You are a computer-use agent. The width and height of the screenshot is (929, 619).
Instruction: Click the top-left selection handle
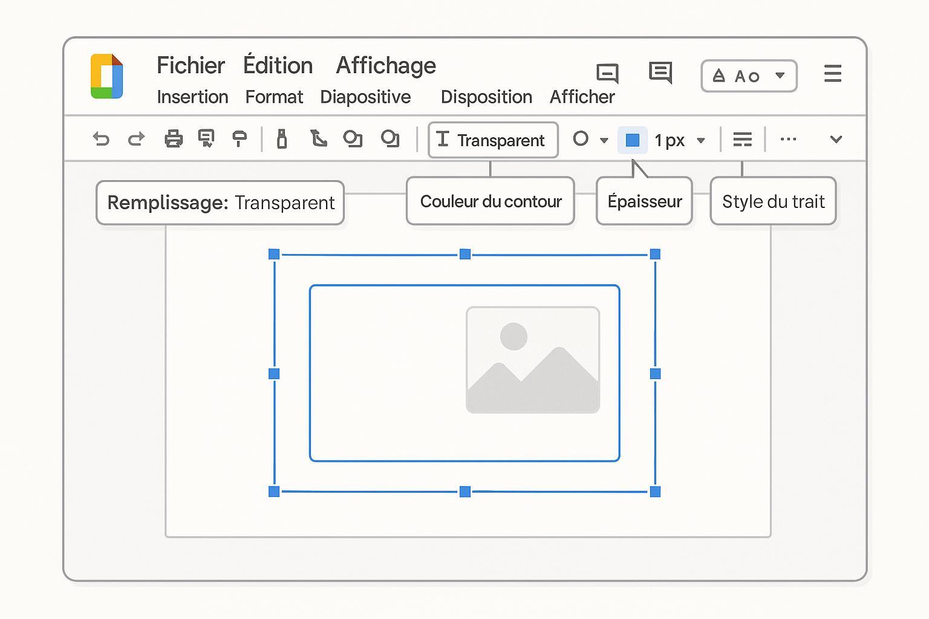274,254
